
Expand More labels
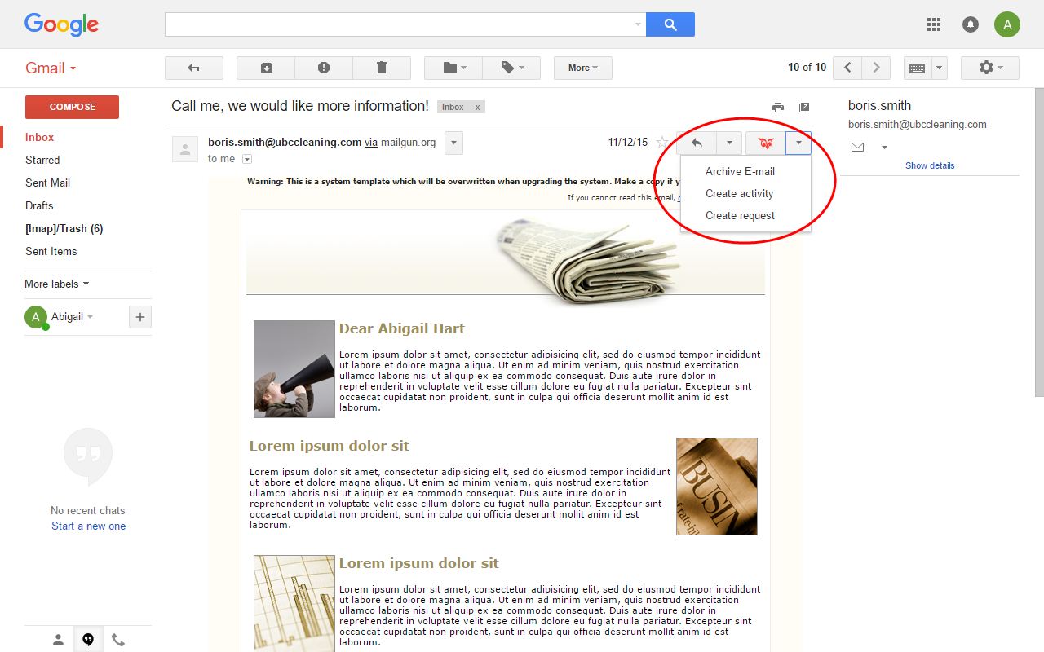tap(56, 284)
